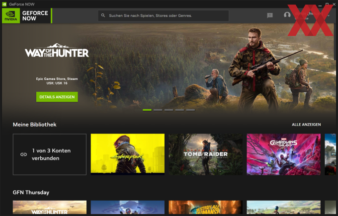Open Way of the Hunter GFN Thursday tile
This screenshot has height=216, width=338.
click(50, 208)
